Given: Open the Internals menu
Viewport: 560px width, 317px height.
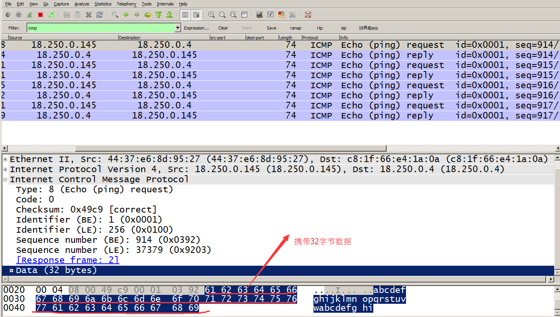Looking at the screenshot, I should point(165,4).
